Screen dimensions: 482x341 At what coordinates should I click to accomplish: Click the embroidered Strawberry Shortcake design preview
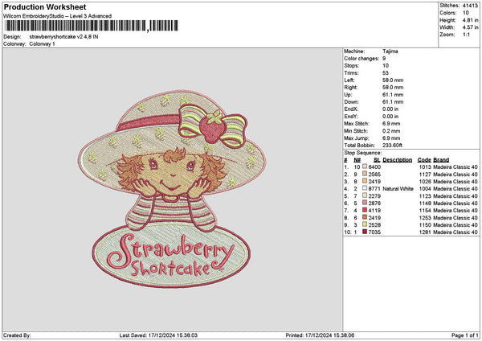pyautogui.click(x=172, y=189)
